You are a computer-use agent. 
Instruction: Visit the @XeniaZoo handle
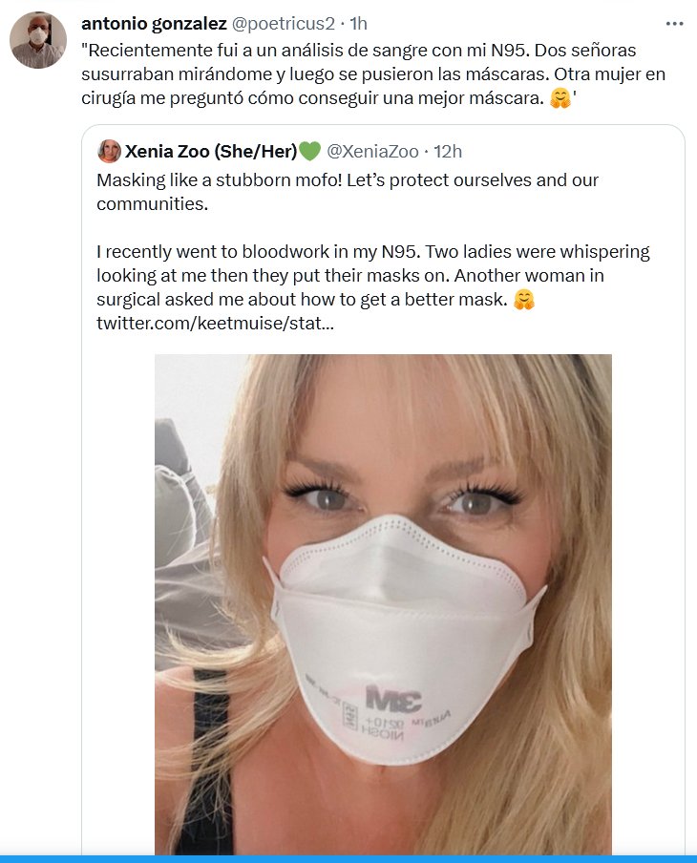click(x=371, y=151)
